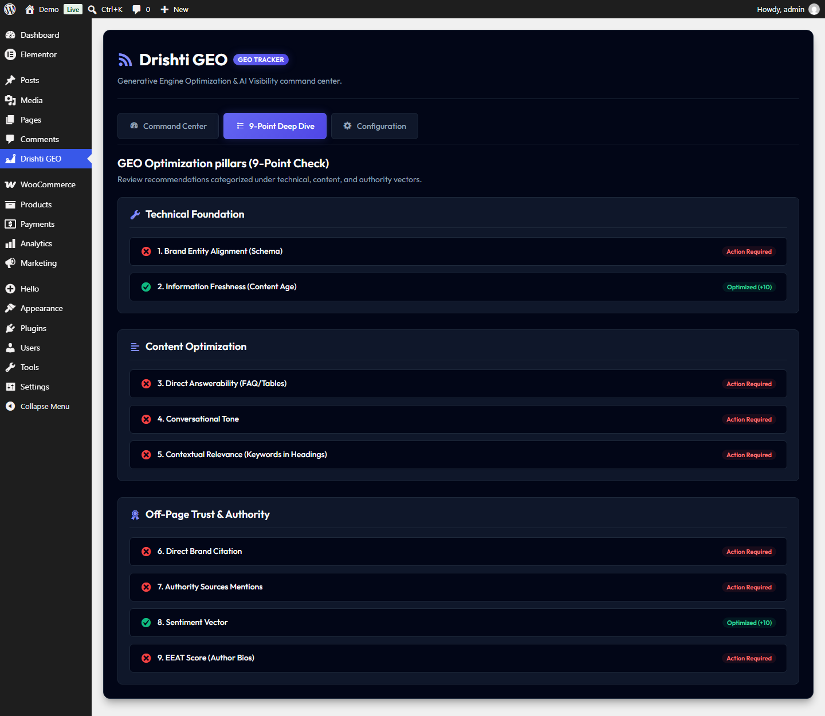Screen dimensions: 825x716
Task: Click the Tools wrench icon in sidebar
Action: (10, 367)
